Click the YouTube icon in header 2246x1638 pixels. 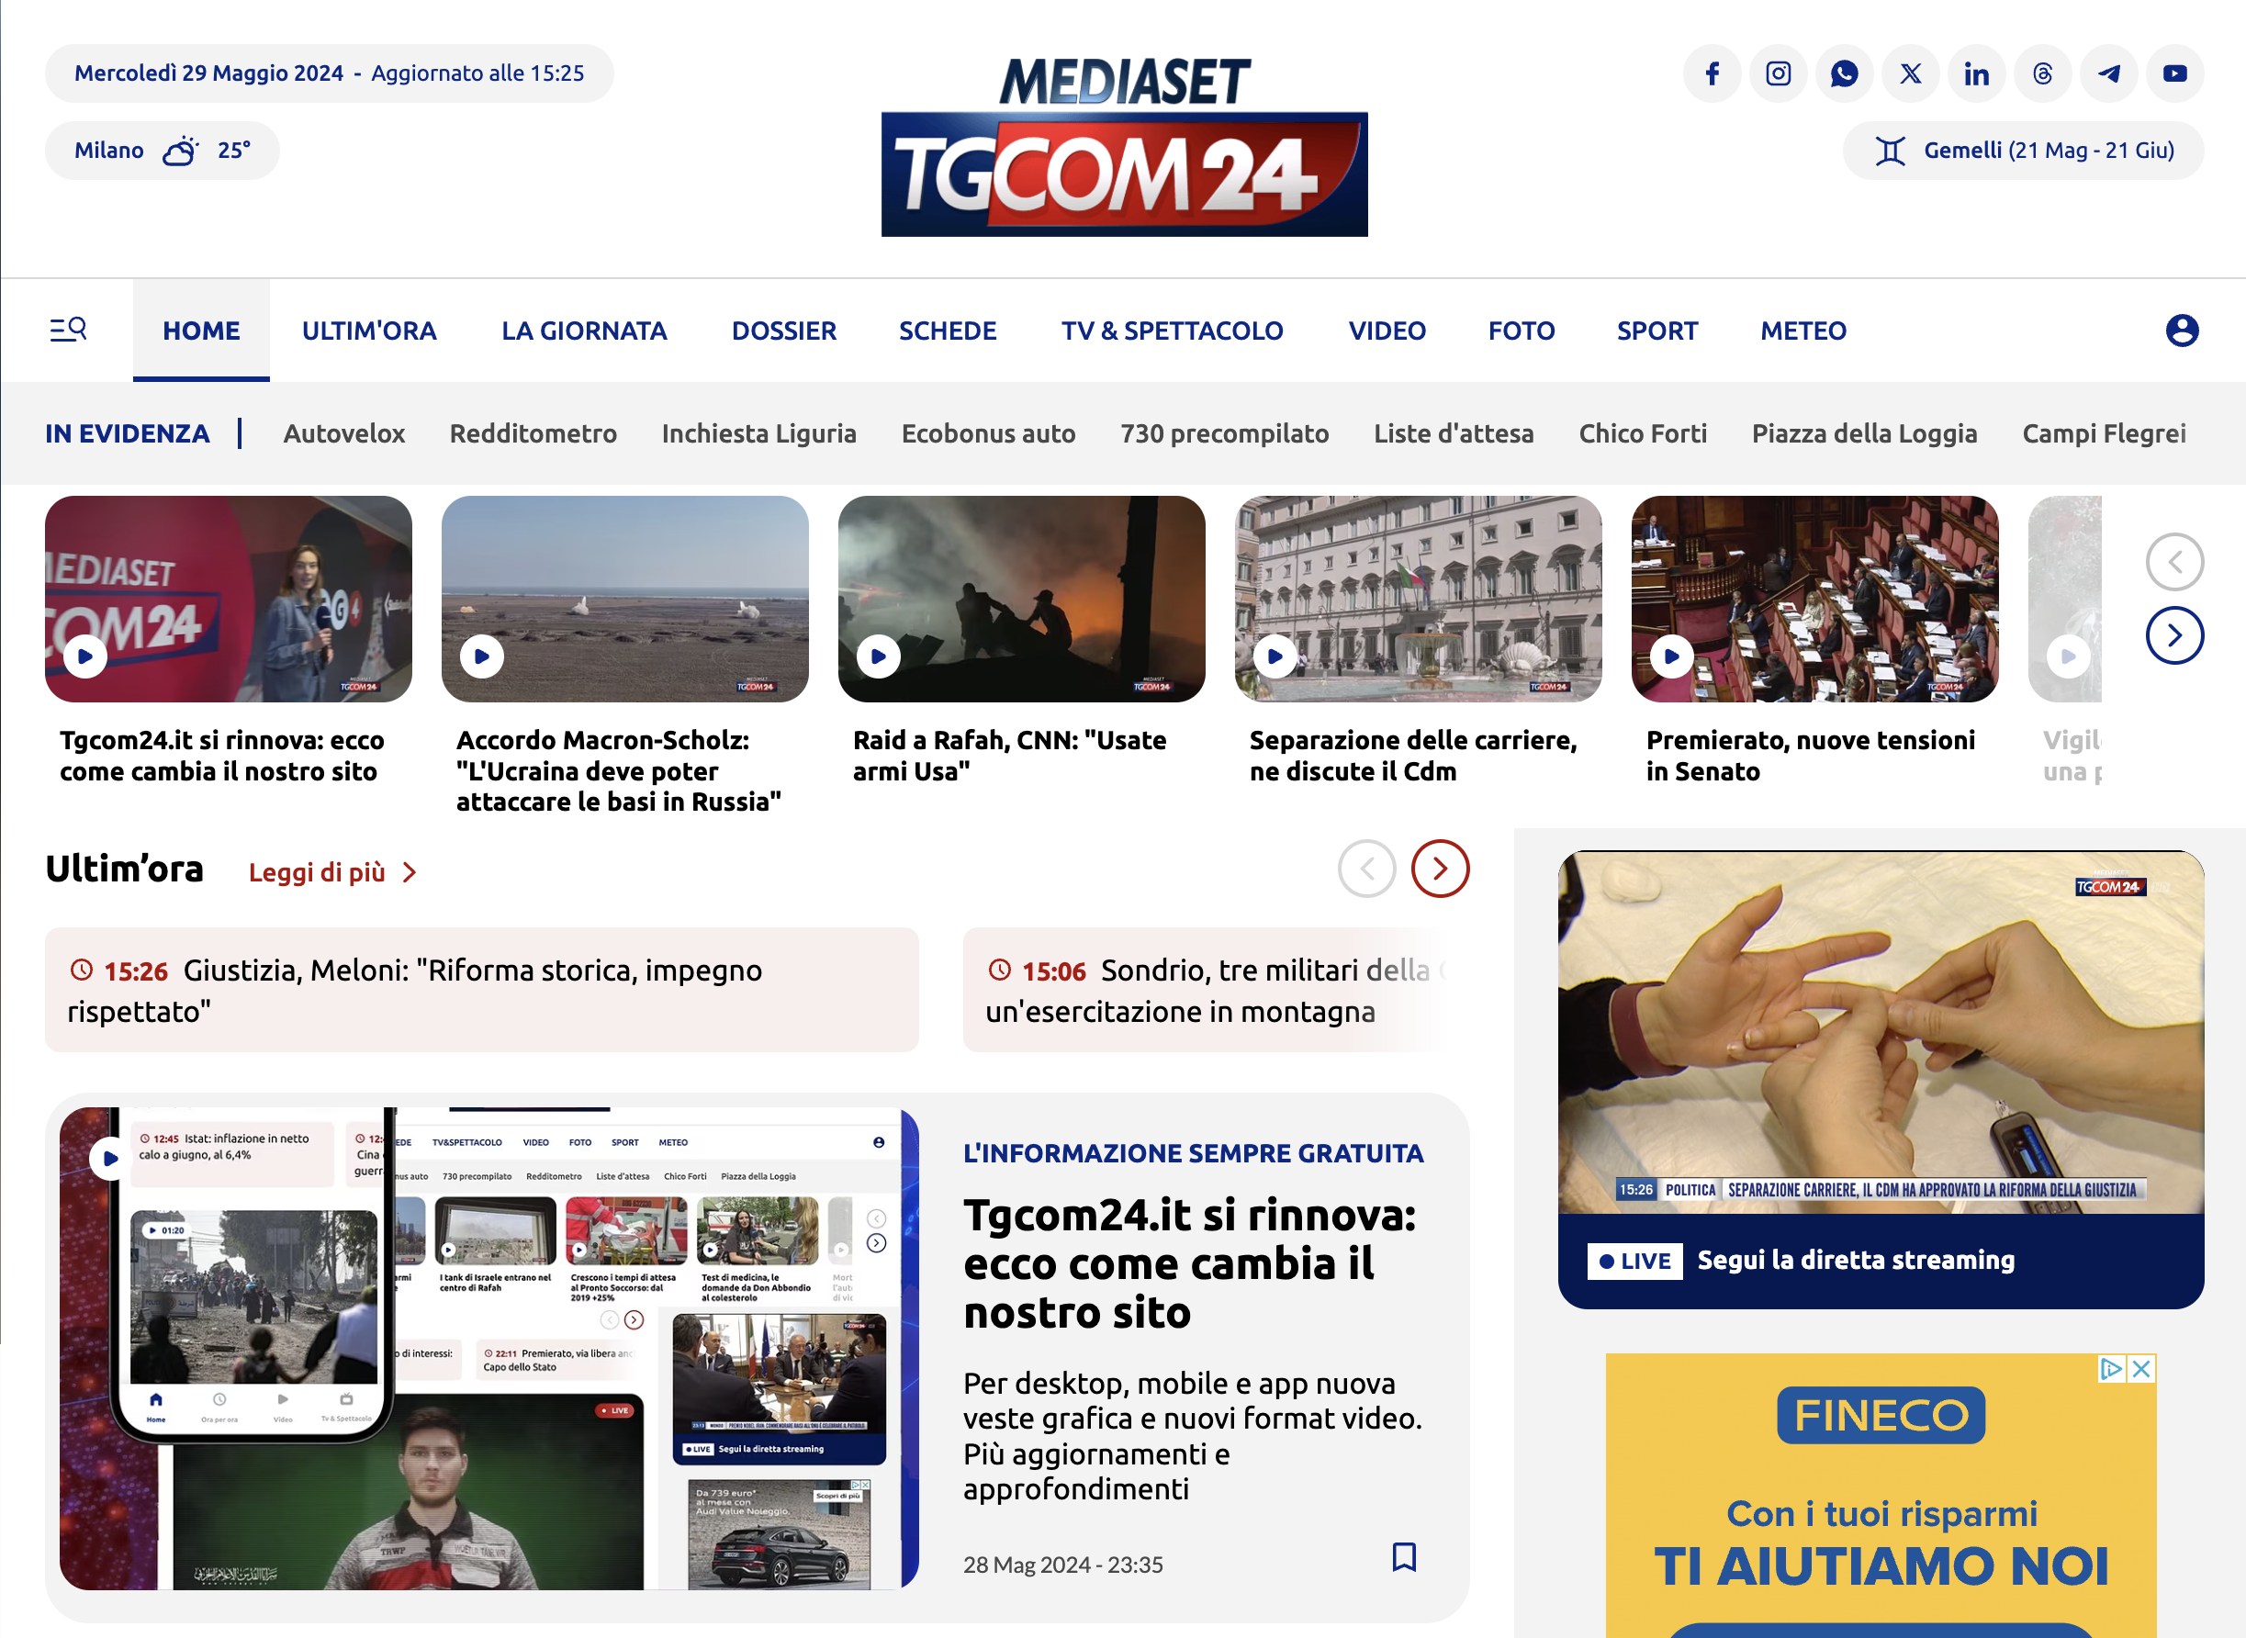(x=2174, y=73)
